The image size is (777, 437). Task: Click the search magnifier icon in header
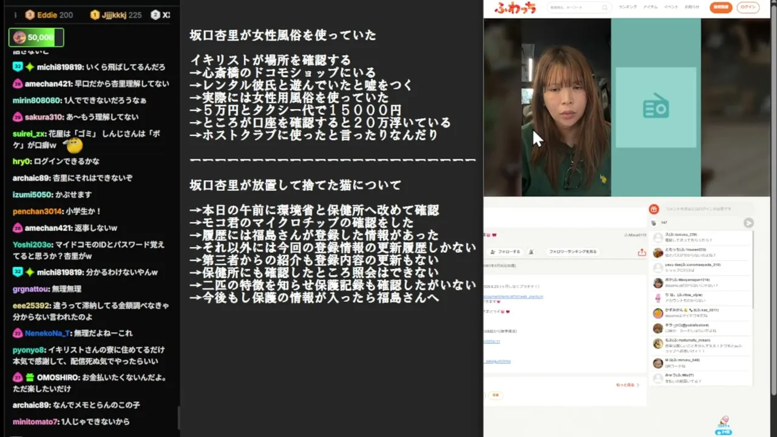(x=605, y=7)
